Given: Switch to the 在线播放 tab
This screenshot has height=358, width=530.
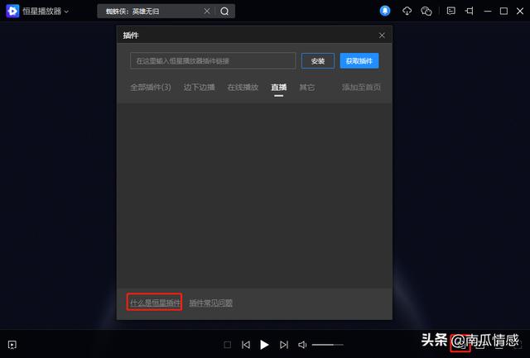Looking at the screenshot, I should tap(243, 88).
